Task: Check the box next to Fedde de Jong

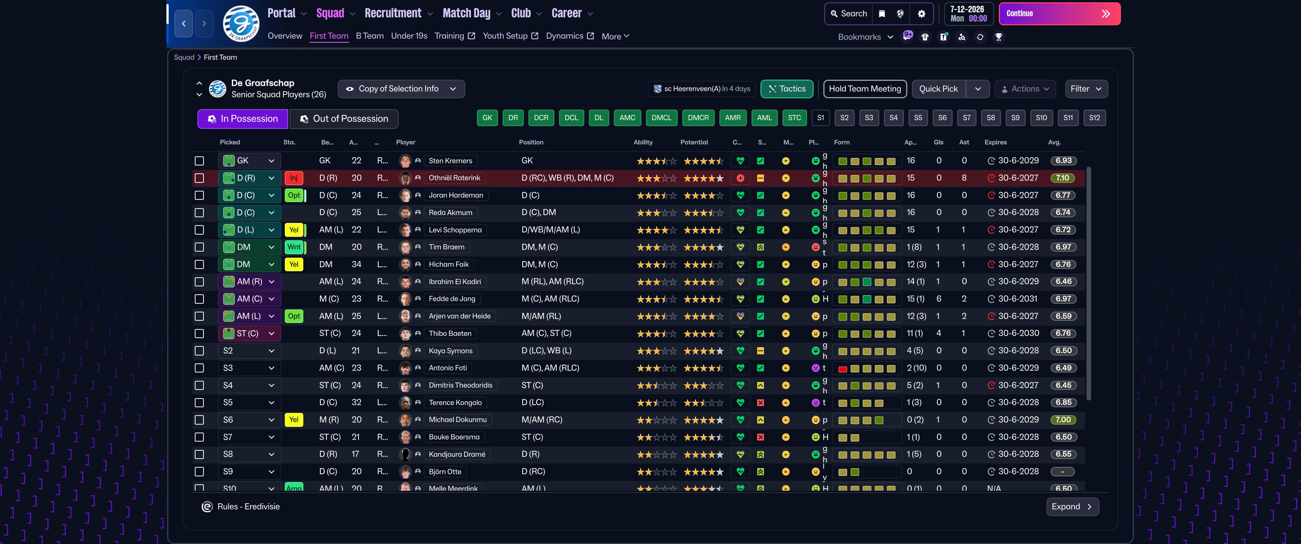Action: (x=199, y=299)
